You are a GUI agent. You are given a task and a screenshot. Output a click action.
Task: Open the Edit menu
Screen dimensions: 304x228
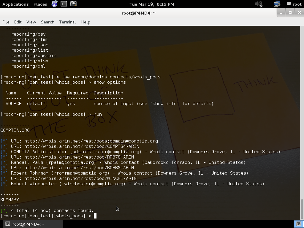(x=18, y=22)
